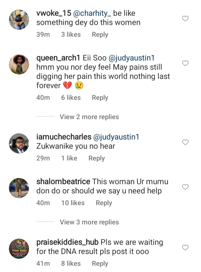View 6 likes on queen_arch1's comment

coord(71,98)
